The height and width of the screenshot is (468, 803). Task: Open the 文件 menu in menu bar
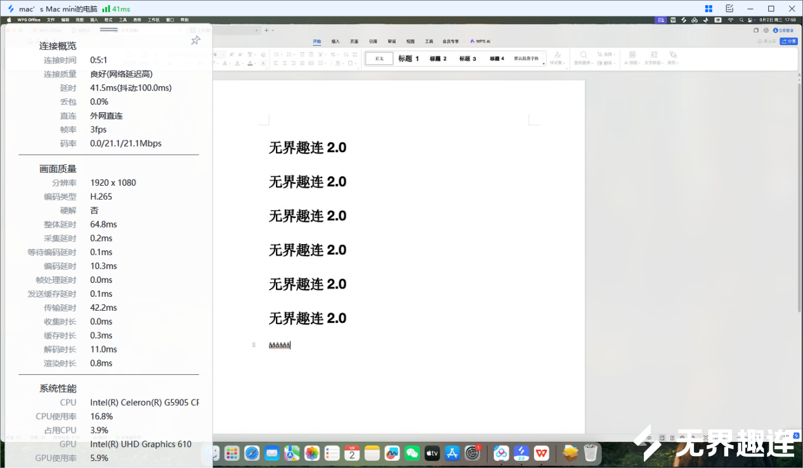pos(51,20)
